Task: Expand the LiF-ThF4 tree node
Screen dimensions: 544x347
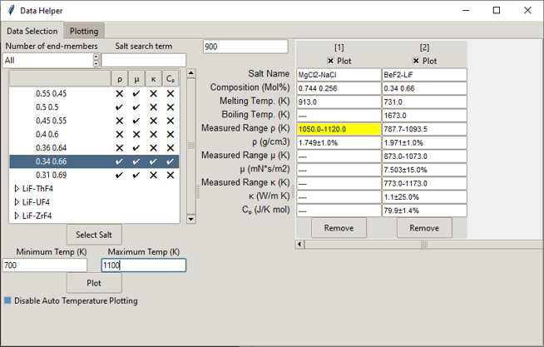Action: 17,189
